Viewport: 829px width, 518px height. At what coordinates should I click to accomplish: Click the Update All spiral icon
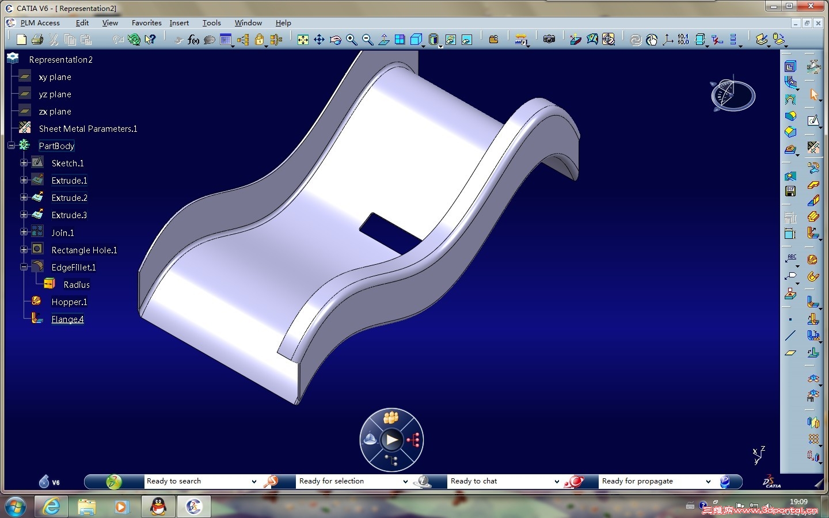636,39
